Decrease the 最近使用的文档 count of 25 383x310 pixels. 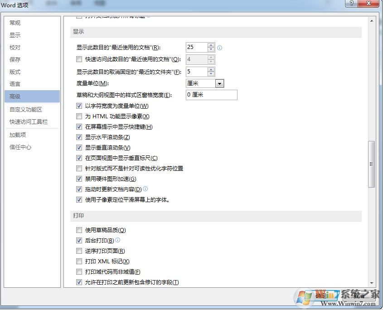click(211, 49)
